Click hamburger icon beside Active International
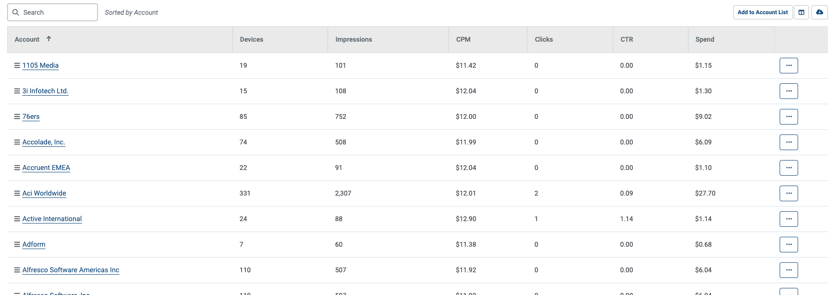 [x=17, y=219]
